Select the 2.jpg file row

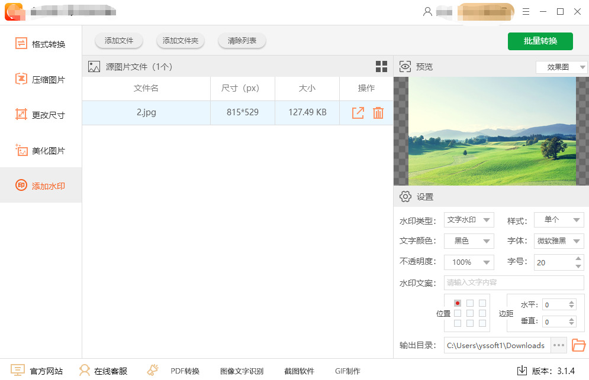click(238, 112)
